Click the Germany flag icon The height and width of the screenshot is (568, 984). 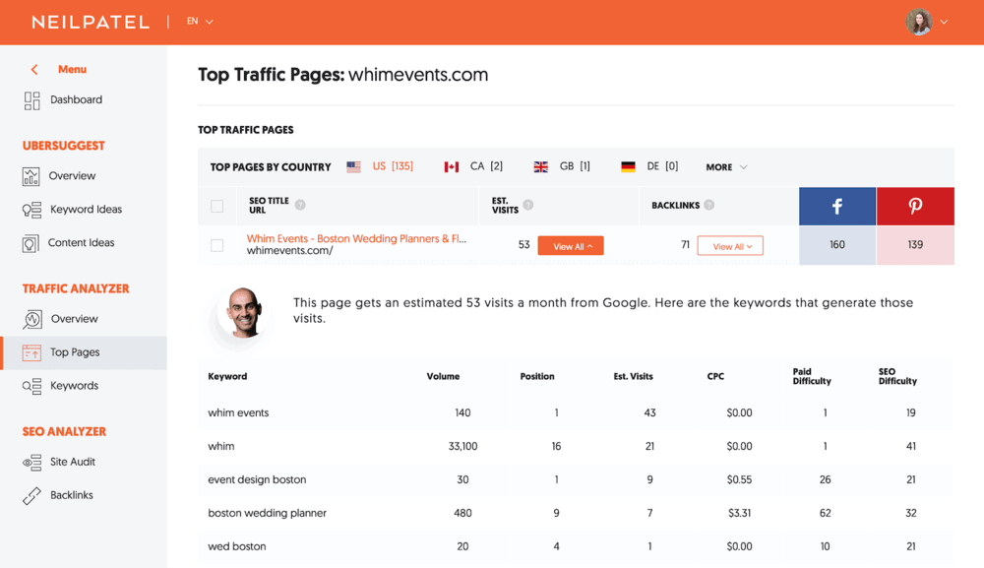628,167
